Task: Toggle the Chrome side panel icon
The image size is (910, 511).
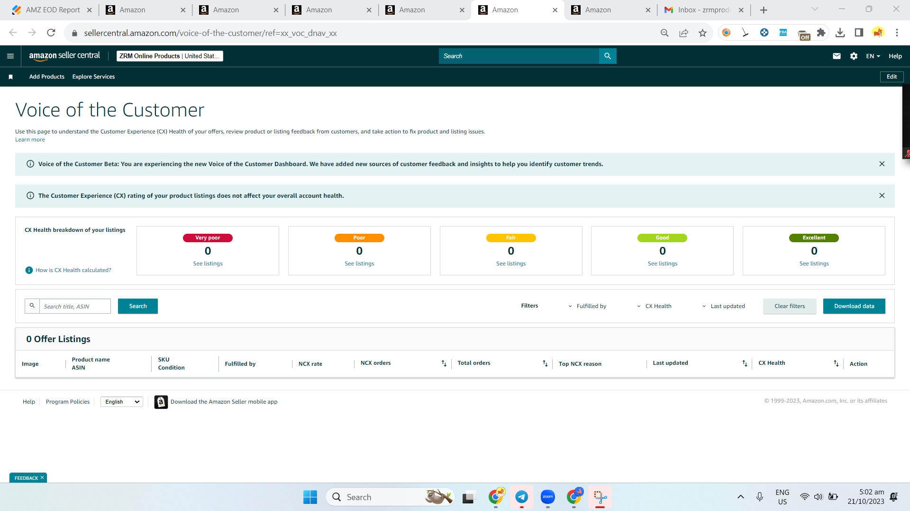Action: [x=859, y=33]
